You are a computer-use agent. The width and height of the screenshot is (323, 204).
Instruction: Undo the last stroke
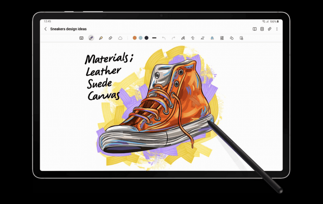coord(164,38)
